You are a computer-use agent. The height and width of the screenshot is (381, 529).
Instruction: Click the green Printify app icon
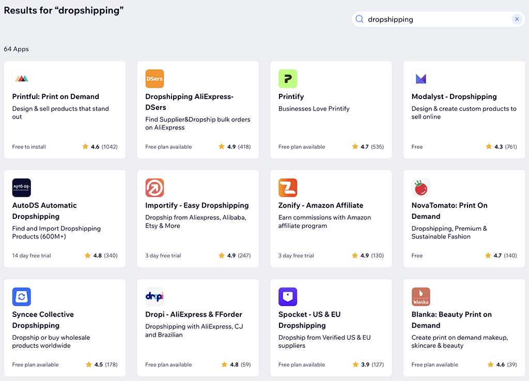pyautogui.click(x=288, y=78)
